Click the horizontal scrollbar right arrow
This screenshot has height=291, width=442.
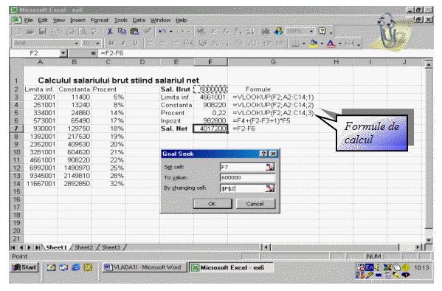click(x=418, y=247)
